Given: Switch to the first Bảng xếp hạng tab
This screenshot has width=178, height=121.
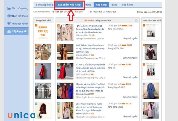Looking at the screenshot, I should (x=44, y=5).
